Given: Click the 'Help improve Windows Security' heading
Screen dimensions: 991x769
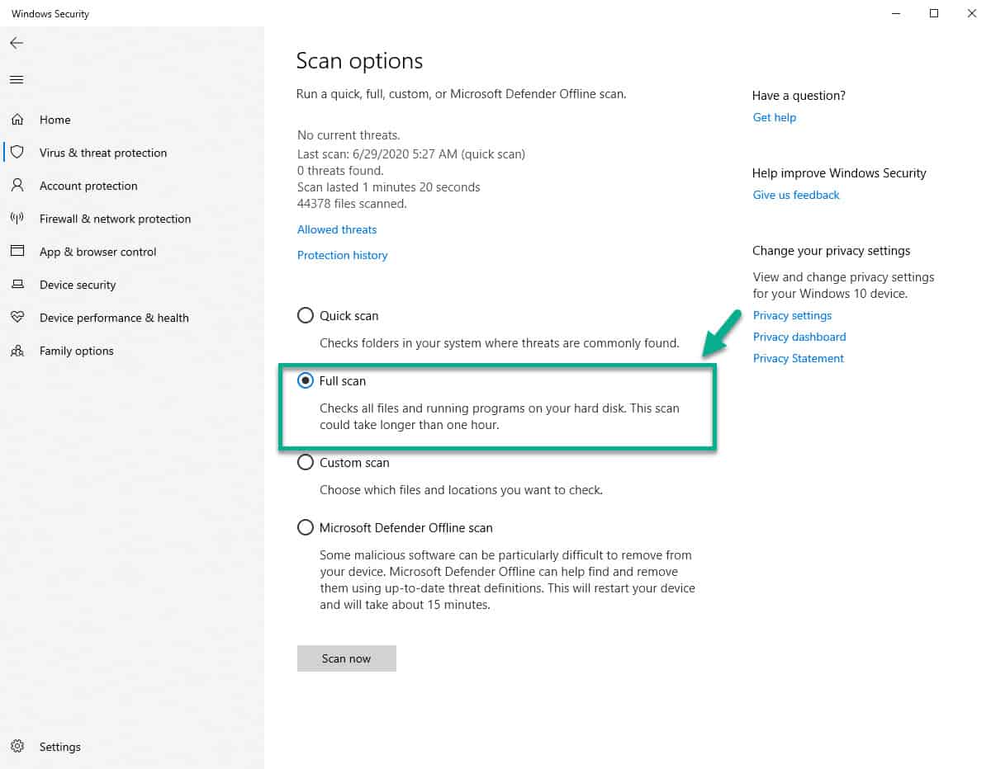Looking at the screenshot, I should coord(839,173).
